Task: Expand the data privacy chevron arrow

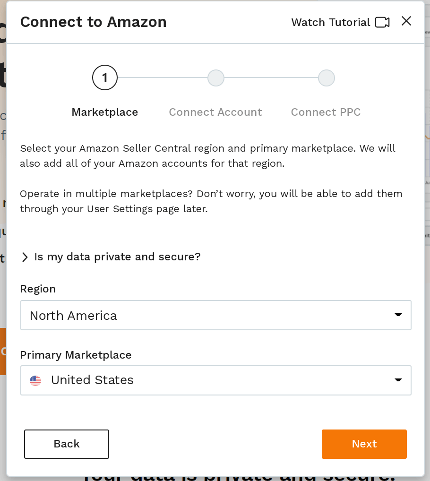Action: pyautogui.click(x=25, y=257)
